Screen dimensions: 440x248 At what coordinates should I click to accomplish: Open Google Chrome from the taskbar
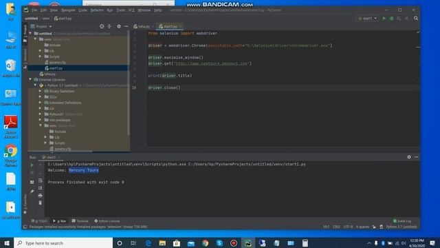(x=205, y=243)
